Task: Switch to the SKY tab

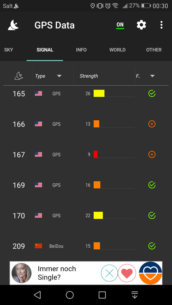Action: (8, 50)
